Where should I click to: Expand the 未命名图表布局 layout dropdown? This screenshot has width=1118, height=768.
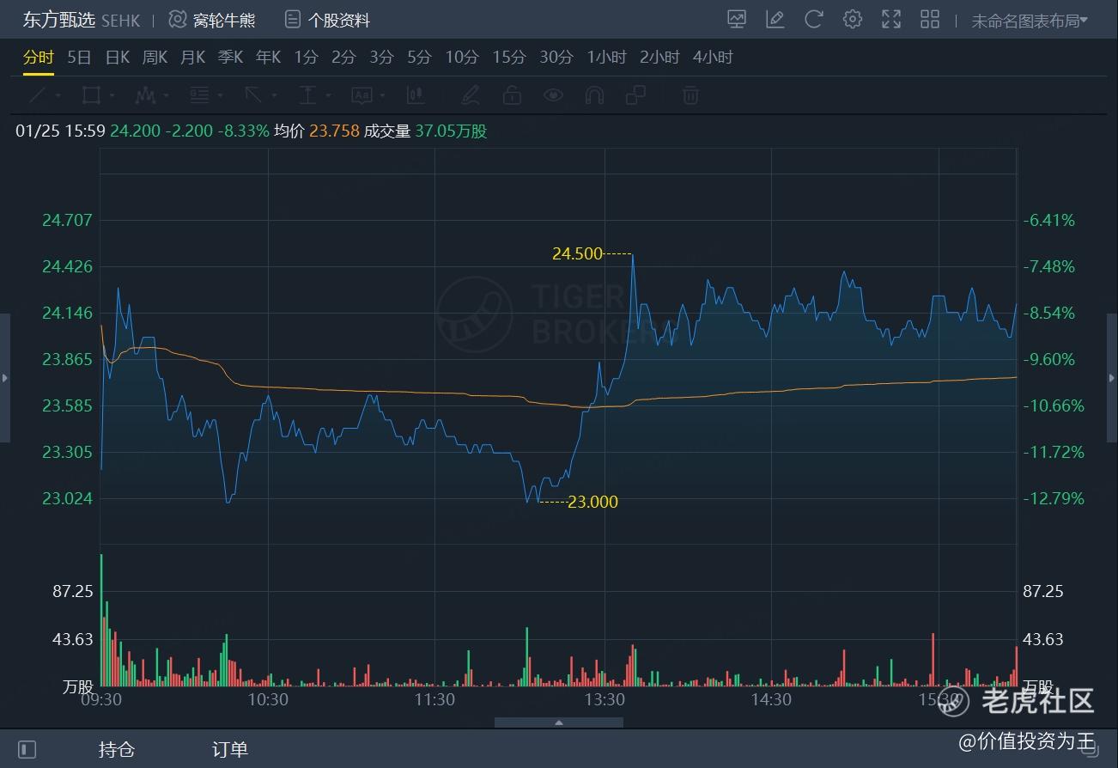[1029, 21]
